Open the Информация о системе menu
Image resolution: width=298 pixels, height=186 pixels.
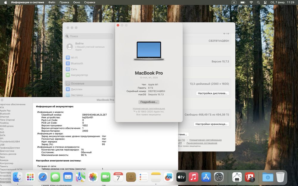[27, 2]
